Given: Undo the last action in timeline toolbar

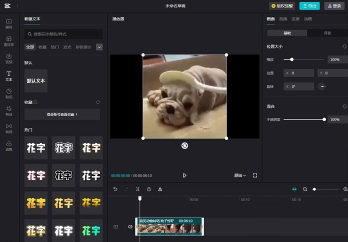Looking at the screenshot, I should [x=115, y=189].
